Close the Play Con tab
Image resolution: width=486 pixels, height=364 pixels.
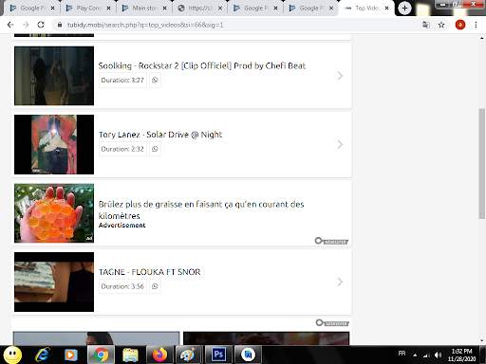point(108,8)
